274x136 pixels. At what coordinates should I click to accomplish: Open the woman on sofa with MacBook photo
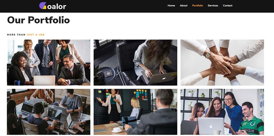[135, 62]
